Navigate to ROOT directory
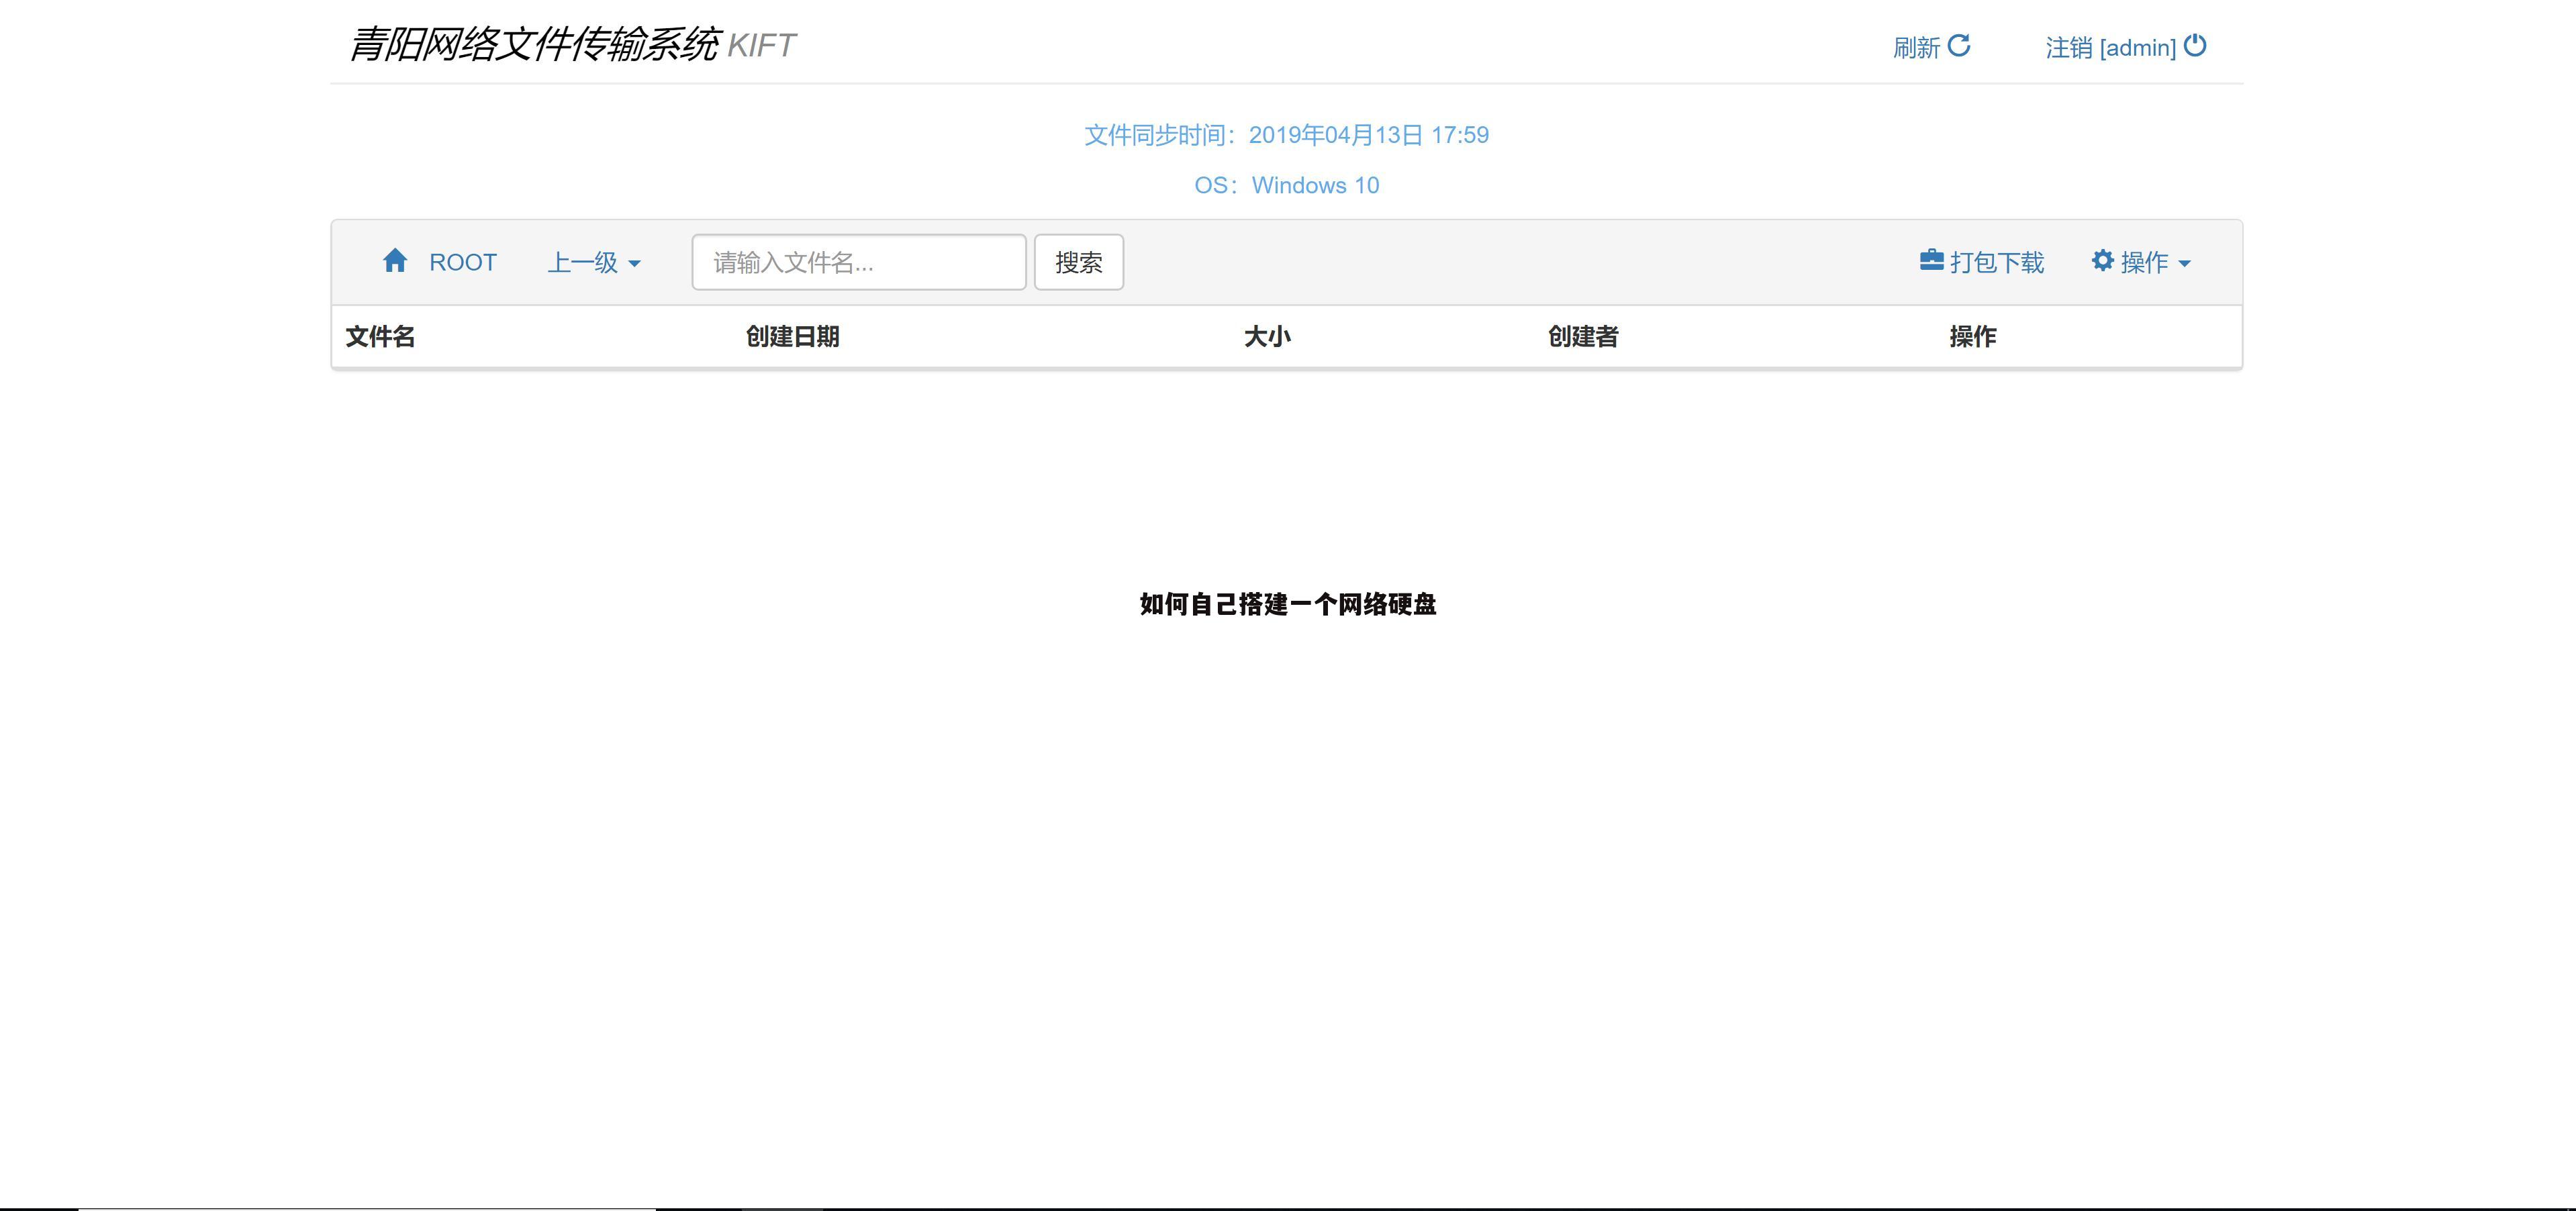Image resolution: width=2576 pixels, height=1211 pixels. coord(462,261)
